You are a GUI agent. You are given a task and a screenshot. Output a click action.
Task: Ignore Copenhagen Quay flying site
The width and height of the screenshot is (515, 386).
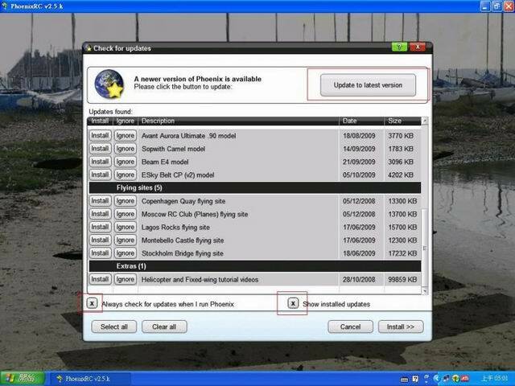click(x=126, y=201)
